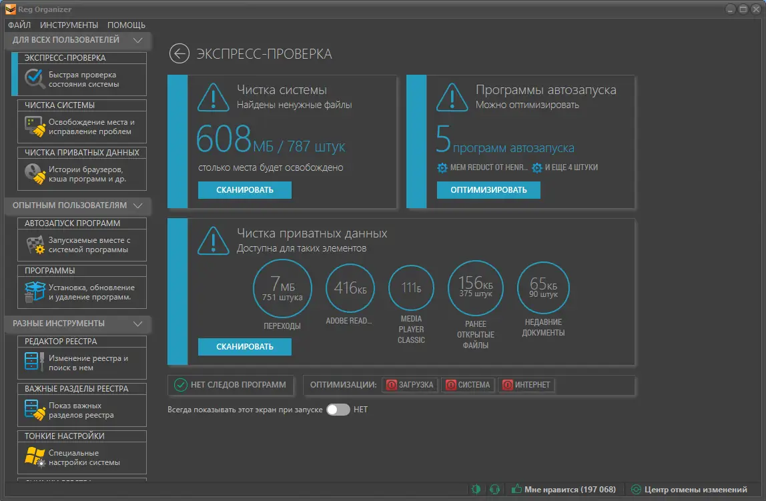Click the ЗАГРУЗКА optimization button
This screenshot has height=501, width=766.
point(410,385)
